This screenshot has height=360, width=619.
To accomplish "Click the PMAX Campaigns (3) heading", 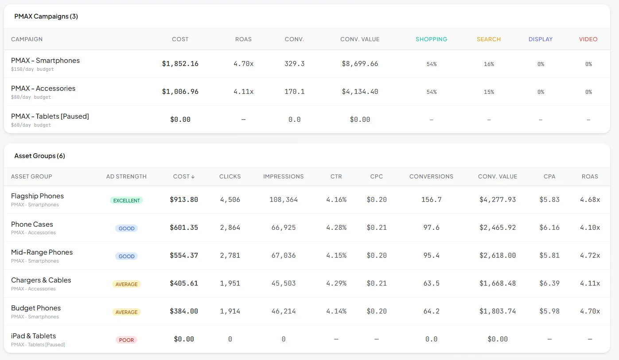I will [x=46, y=16].
